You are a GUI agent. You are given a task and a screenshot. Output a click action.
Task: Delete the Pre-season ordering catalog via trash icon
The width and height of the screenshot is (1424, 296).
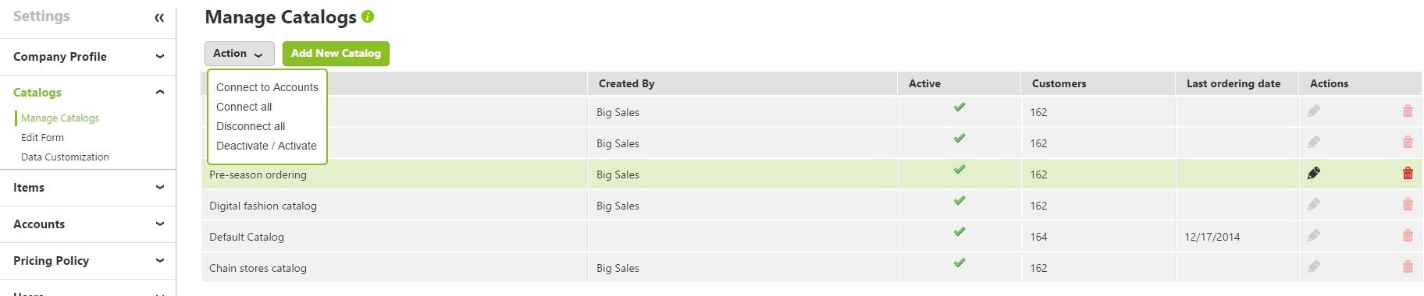point(1408,174)
